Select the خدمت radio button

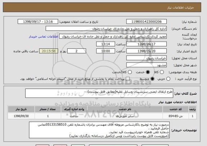pos(148,72)
